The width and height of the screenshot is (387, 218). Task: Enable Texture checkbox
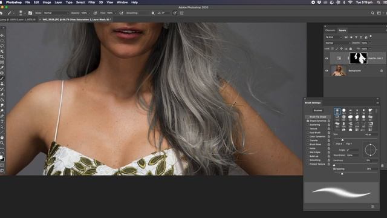(308, 129)
